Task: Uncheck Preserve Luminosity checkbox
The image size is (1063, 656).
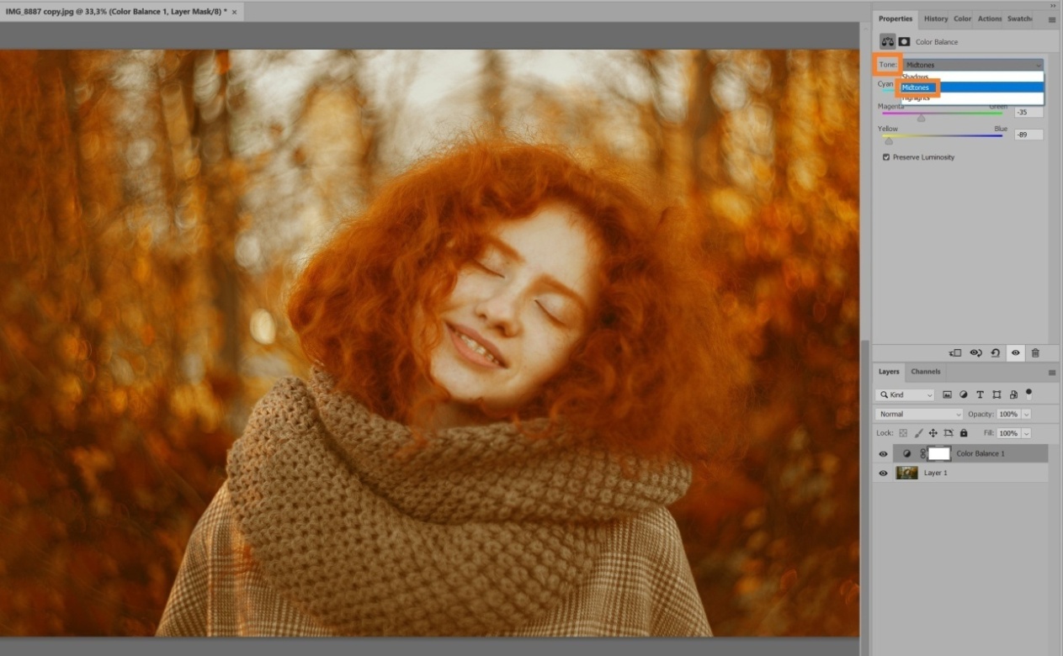Action: tap(886, 157)
